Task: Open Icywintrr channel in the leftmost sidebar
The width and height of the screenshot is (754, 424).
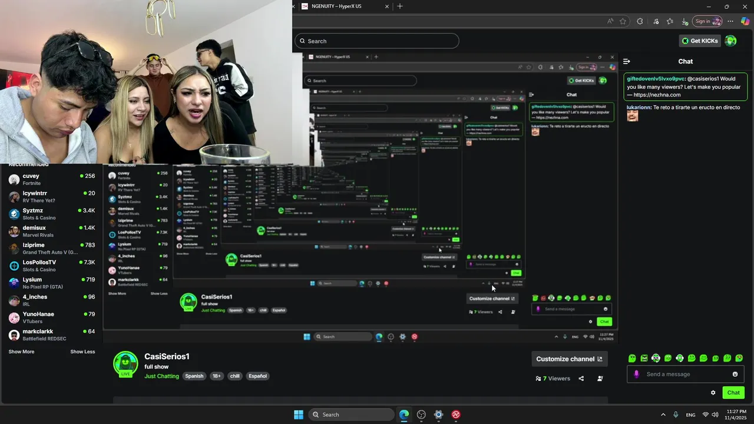Action: (x=52, y=197)
